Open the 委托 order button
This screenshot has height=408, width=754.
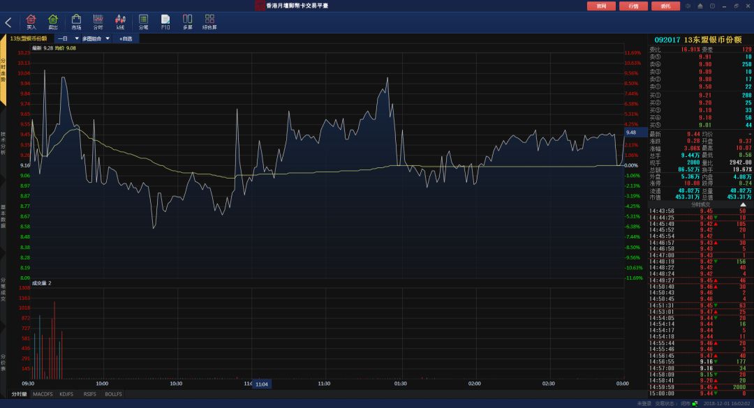point(665,6)
